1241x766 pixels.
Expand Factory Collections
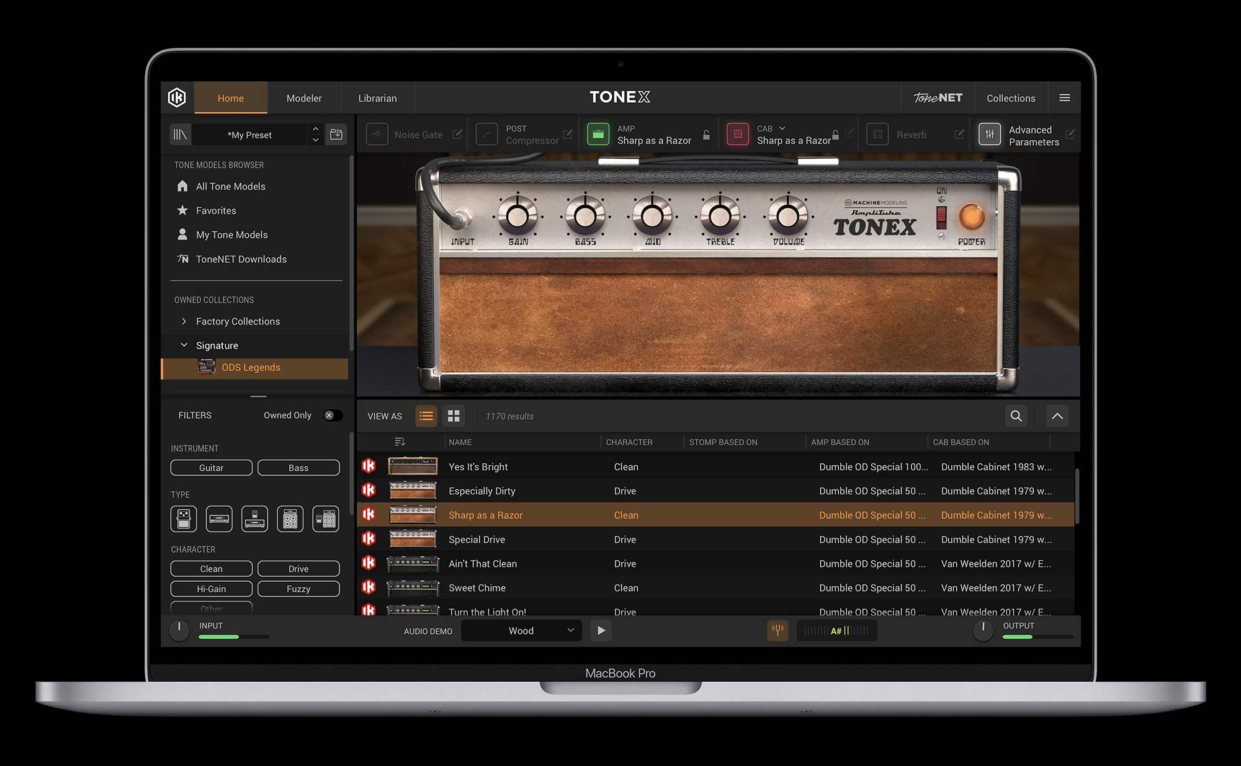point(184,321)
